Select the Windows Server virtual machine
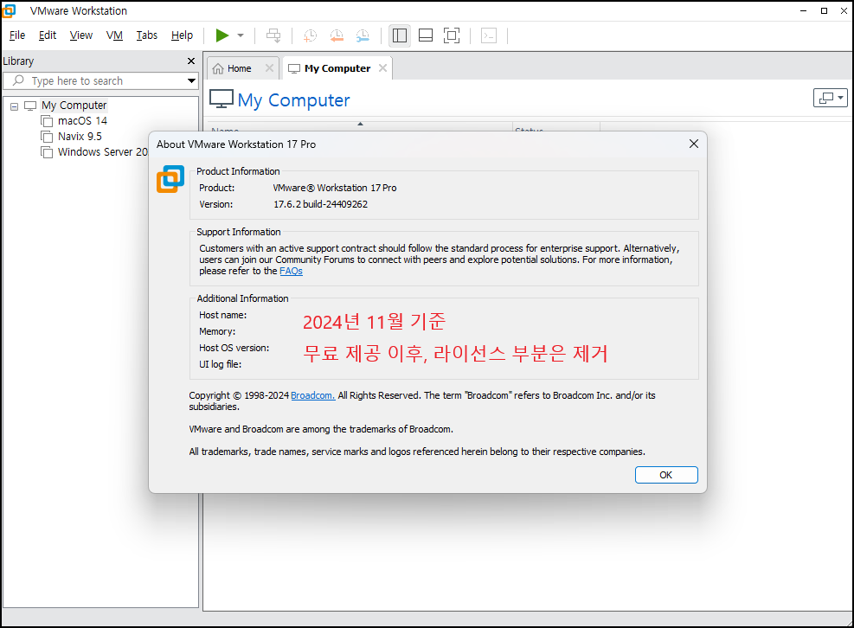 102,152
